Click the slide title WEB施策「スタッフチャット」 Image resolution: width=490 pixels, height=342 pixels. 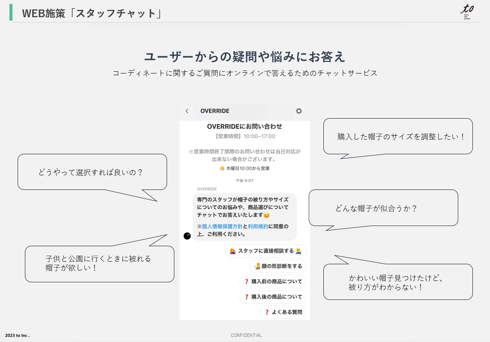point(92,13)
